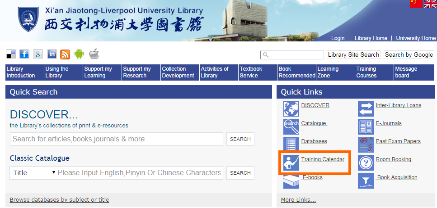Open the E-books link text

(312, 177)
